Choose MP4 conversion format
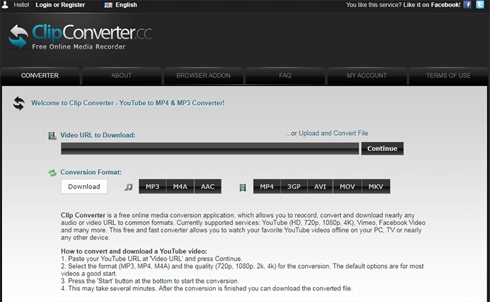The height and width of the screenshot is (302, 490). (267, 187)
